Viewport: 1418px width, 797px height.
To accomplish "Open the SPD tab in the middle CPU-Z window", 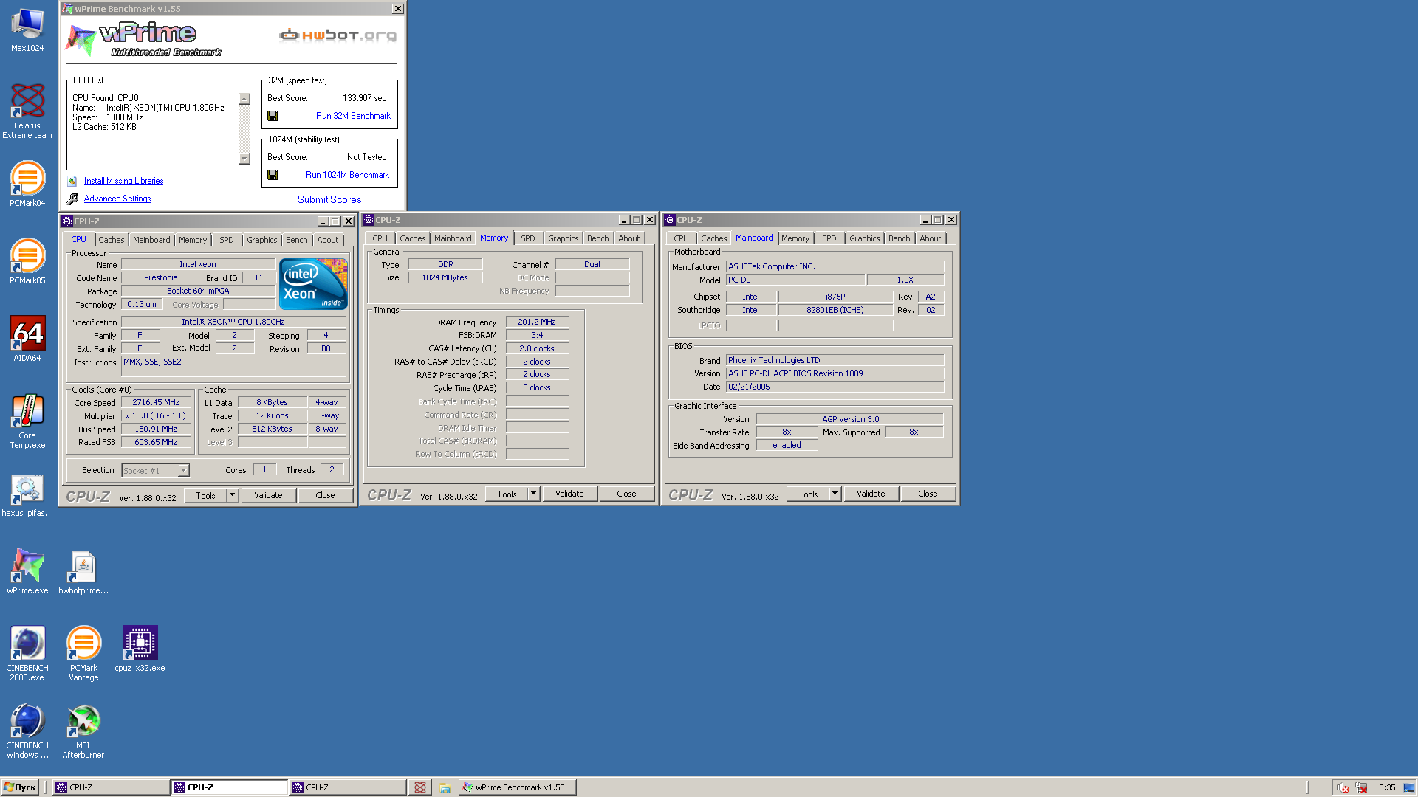I will 528,238.
